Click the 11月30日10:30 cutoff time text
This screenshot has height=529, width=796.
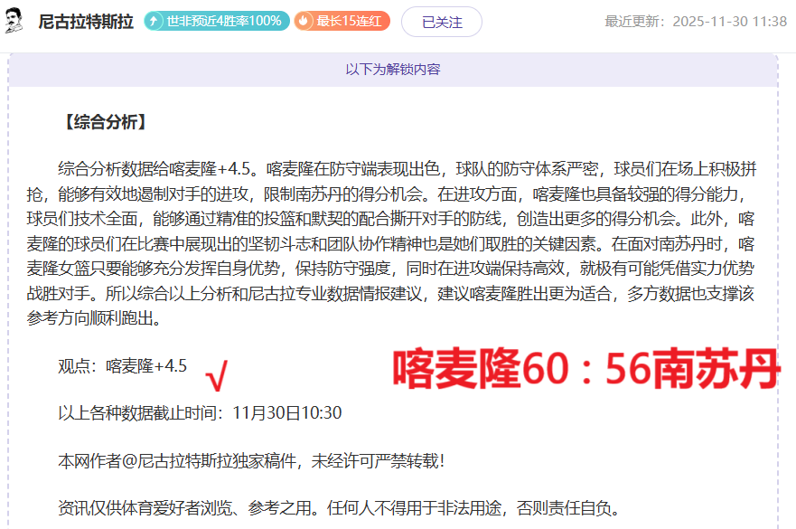point(286,413)
